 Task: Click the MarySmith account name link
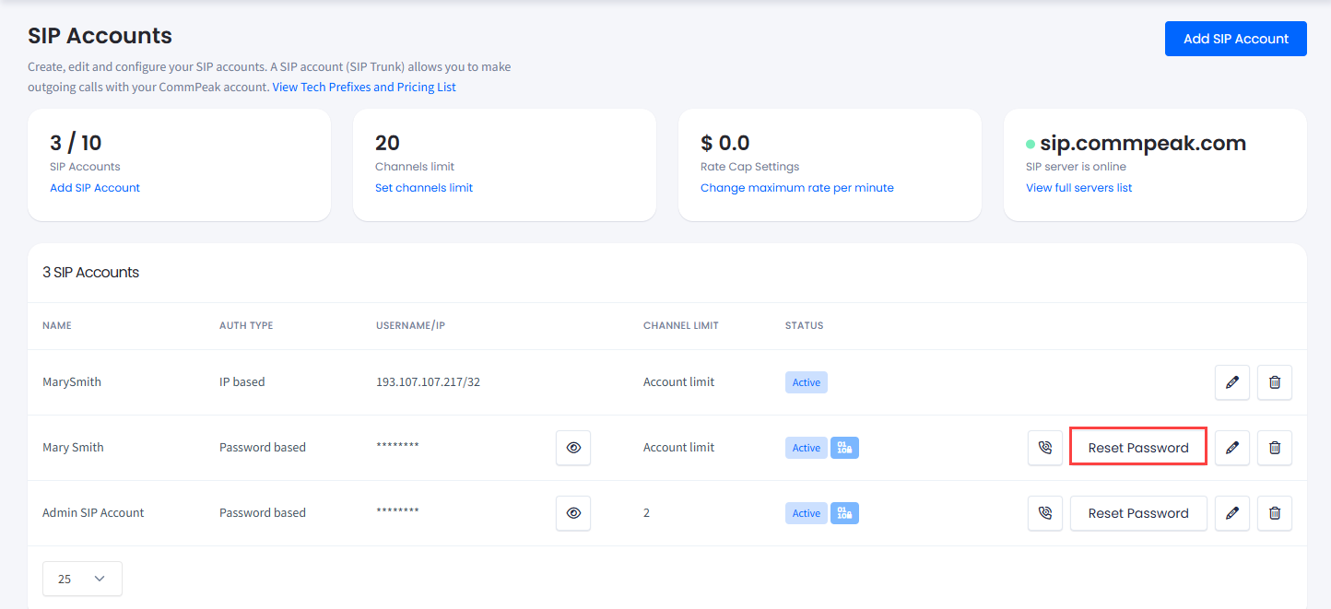[72, 381]
